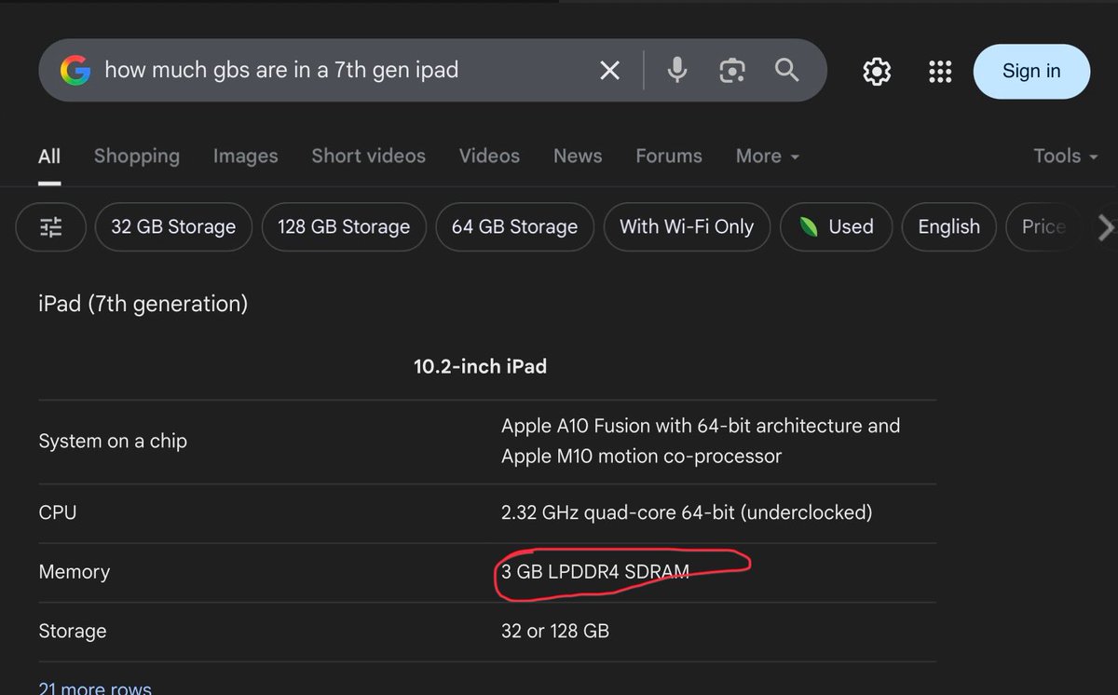The width and height of the screenshot is (1118, 695).
Task: Click the 10.2-inch iPad table header
Action: point(480,366)
